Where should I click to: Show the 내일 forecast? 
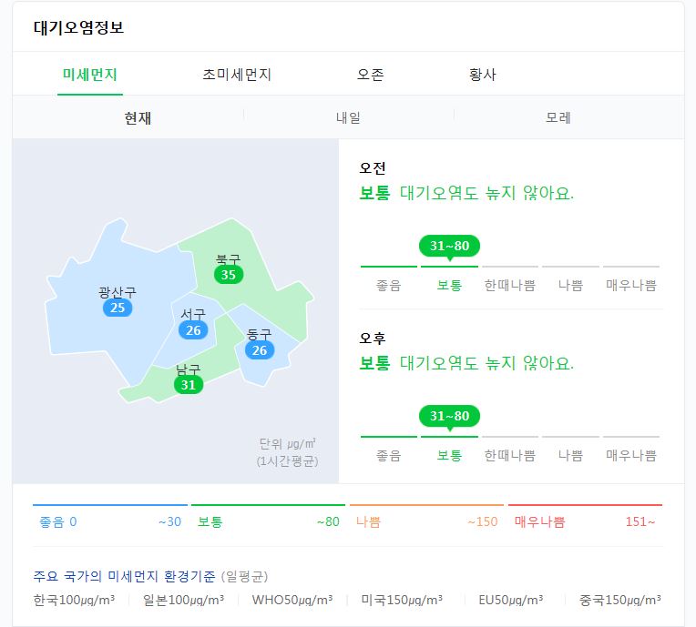click(x=348, y=118)
